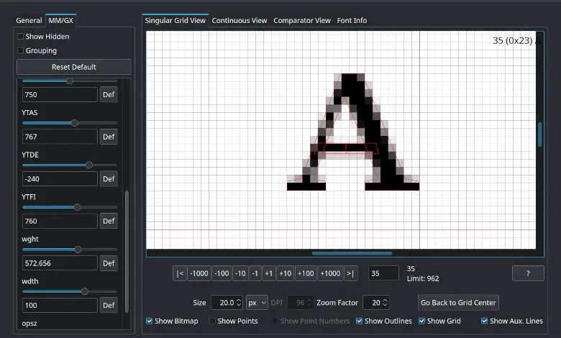Enable the Show Points checkbox
Image resolution: width=561 pixels, height=338 pixels.
click(x=212, y=321)
